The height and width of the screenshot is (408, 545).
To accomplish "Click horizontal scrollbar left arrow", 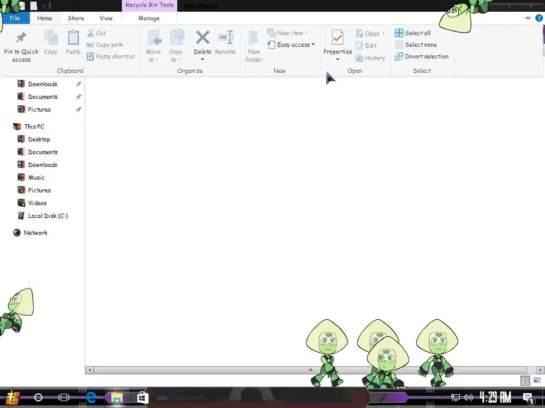I will 89,370.
